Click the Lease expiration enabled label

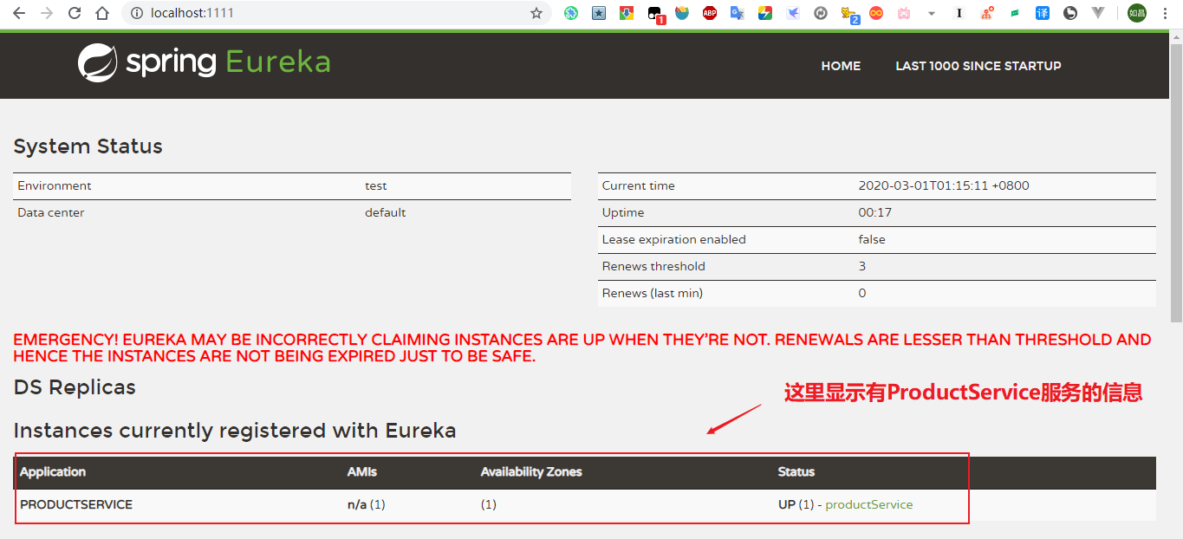pos(674,239)
